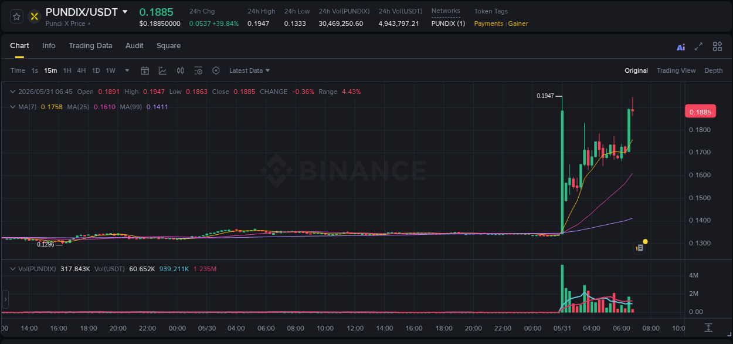Select the 15m interval
733x344 pixels.
pos(50,70)
